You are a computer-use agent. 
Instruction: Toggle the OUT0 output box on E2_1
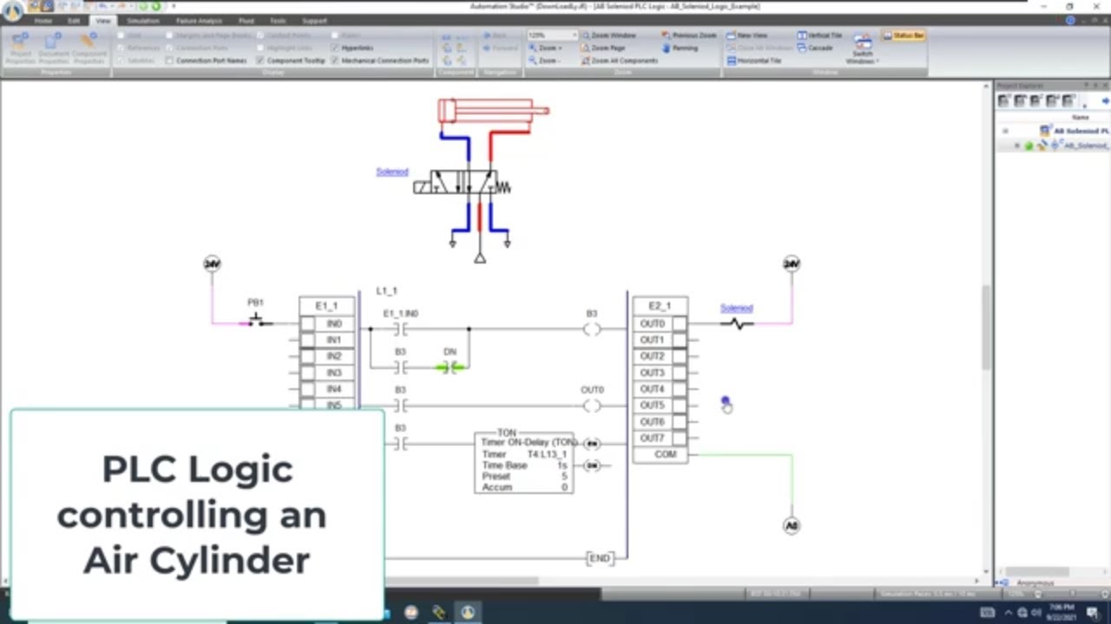[x=679, y=324]
